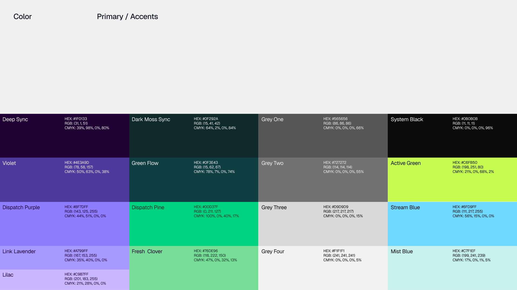This screenshot has height=290, width=517.
Task: Click hex value #00D37F
Action: click(210, 207)
